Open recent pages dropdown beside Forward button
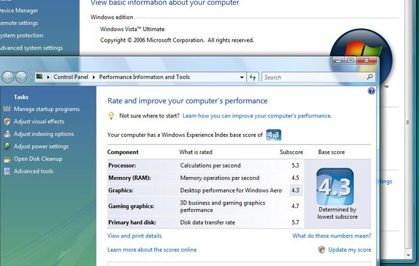 pyautogui.click(x=31, y=77)
